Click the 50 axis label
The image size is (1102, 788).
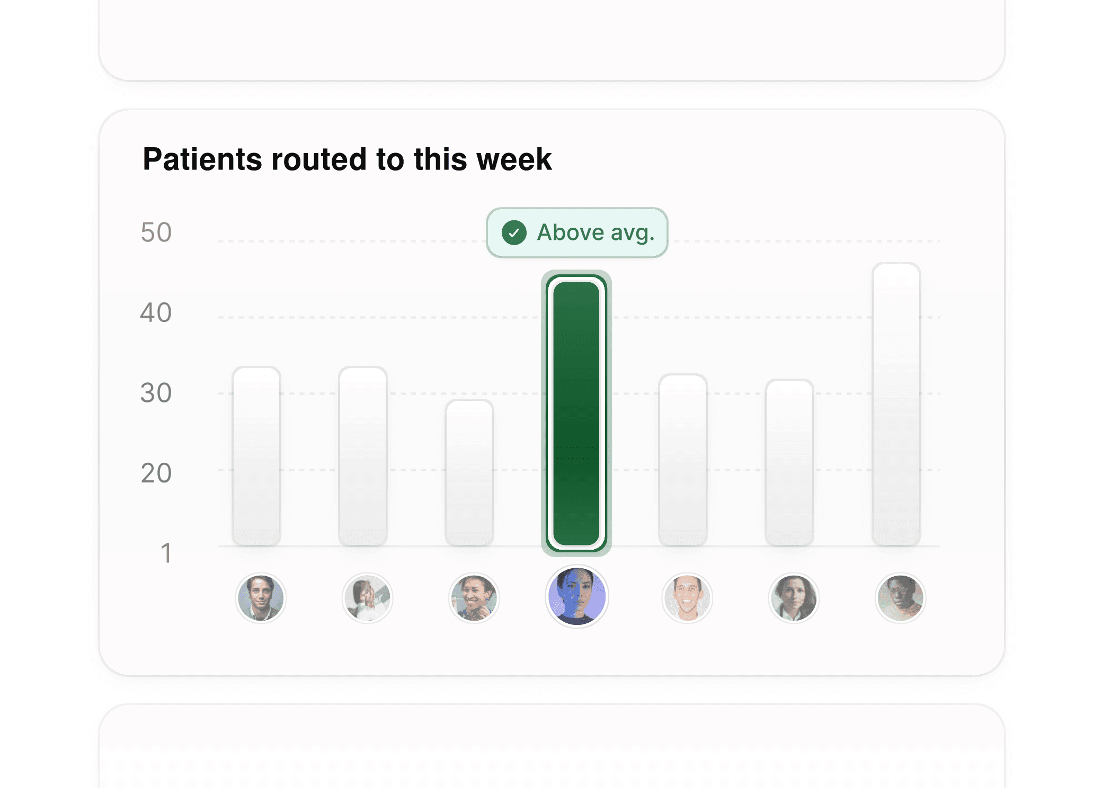coord(156,232)
